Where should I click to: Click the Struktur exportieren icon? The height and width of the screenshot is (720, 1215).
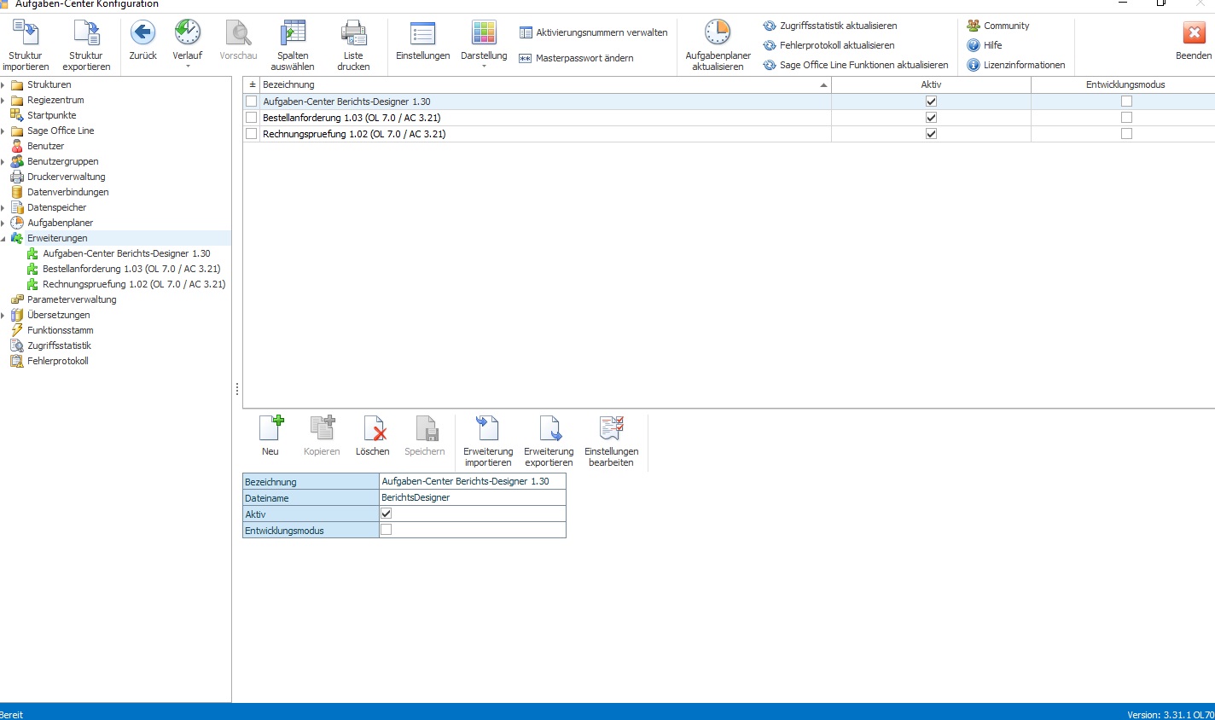pos(86,33)
